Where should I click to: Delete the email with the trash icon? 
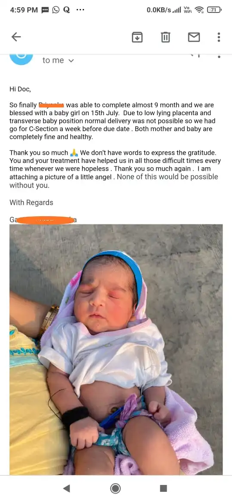pos(165,37)
